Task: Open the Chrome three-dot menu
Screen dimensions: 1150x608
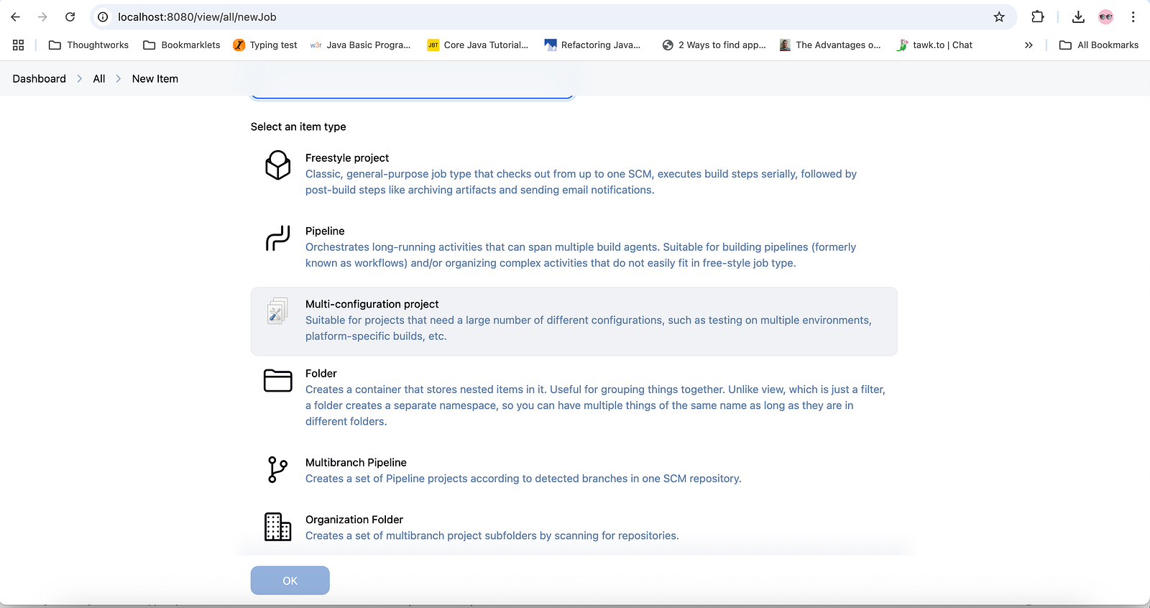Action: [1133, 17]
